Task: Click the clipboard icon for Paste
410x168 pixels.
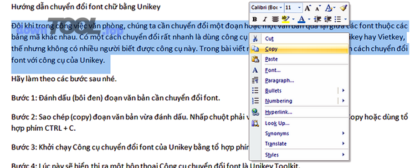Action: tap(255, 59)
